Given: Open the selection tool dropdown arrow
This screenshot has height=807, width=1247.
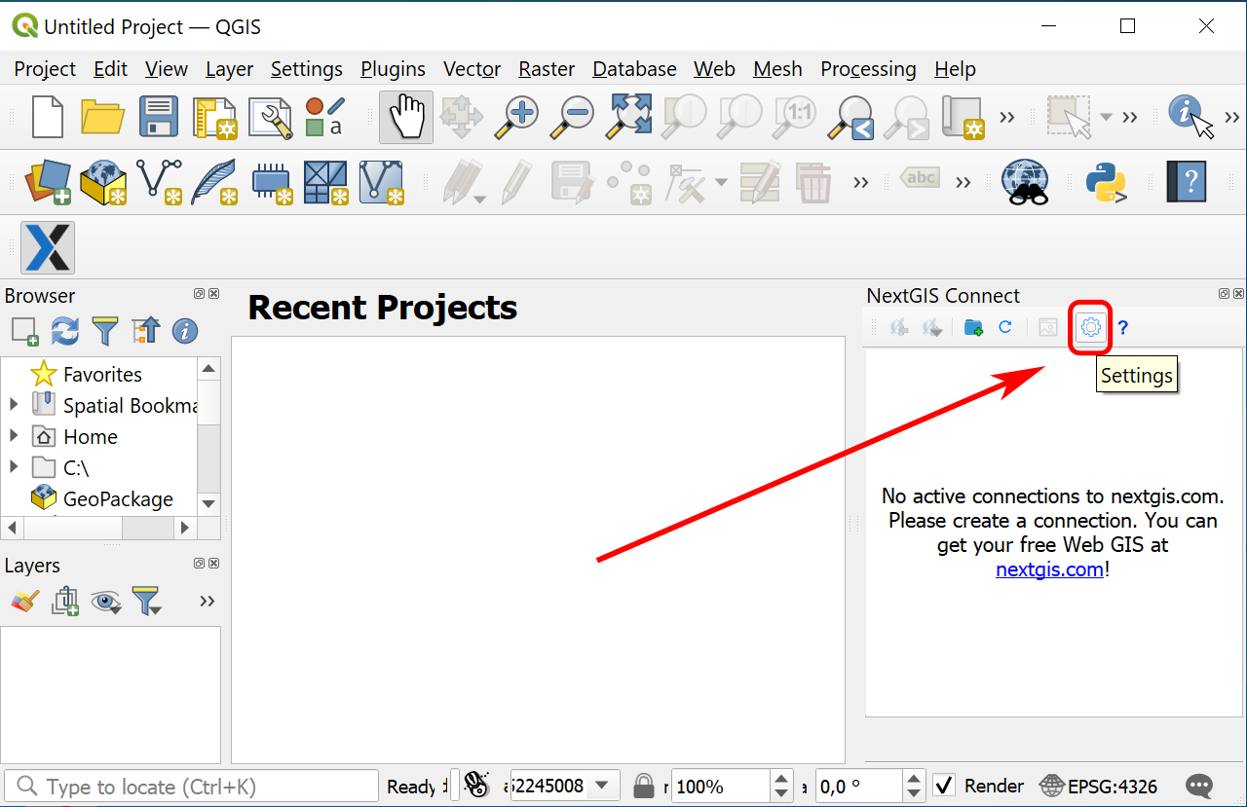Looking at the screenshot, I should (1106, 117).
